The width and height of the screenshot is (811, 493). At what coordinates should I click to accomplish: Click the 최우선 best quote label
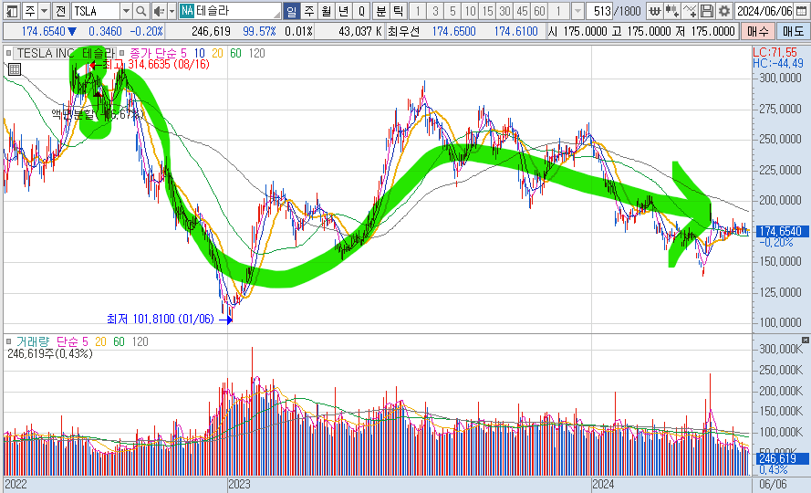point(404,32)
